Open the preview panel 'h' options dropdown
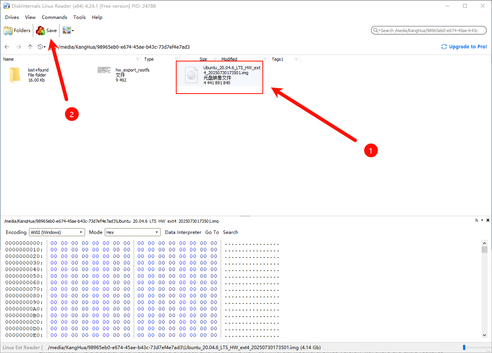The width and height of the screenshot is (492, 353). click(x=479, y=220)
